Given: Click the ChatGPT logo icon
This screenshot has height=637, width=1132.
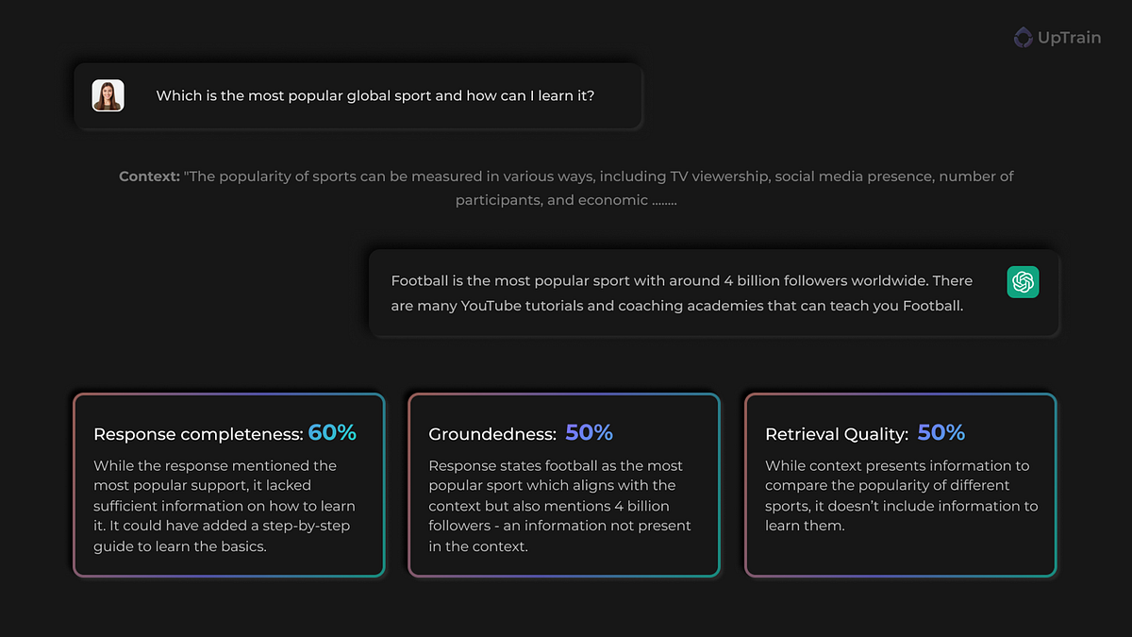Looking at the screenshot, I should (1023, 282).
